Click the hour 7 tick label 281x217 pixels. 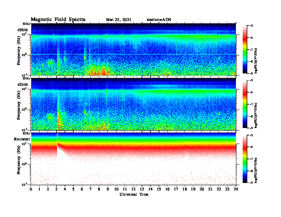click(x=90, y=189)
